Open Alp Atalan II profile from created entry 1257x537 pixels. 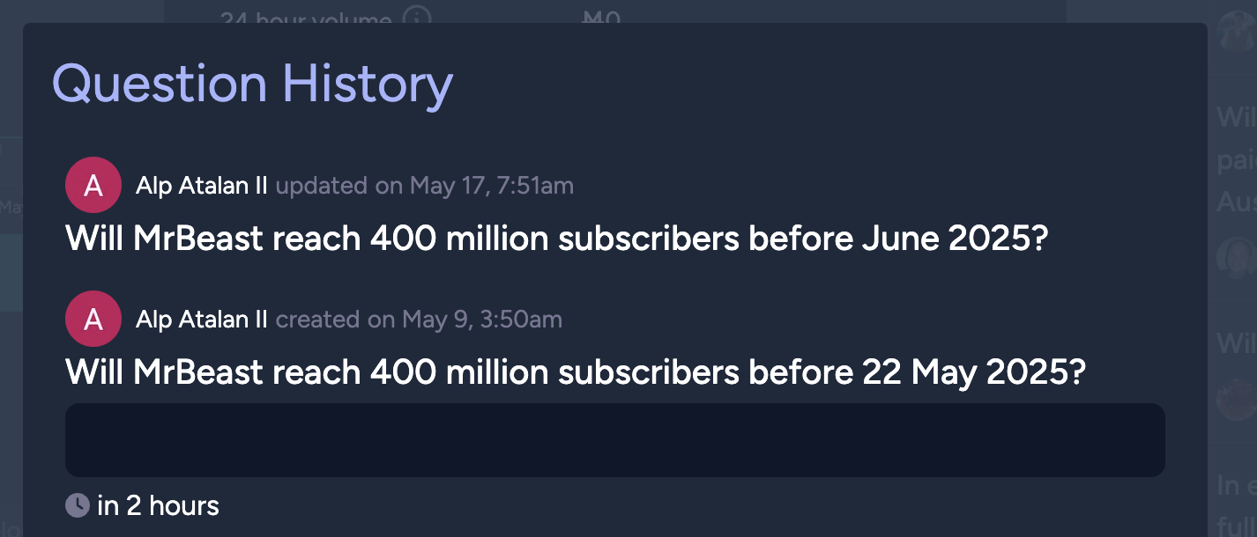202,320
